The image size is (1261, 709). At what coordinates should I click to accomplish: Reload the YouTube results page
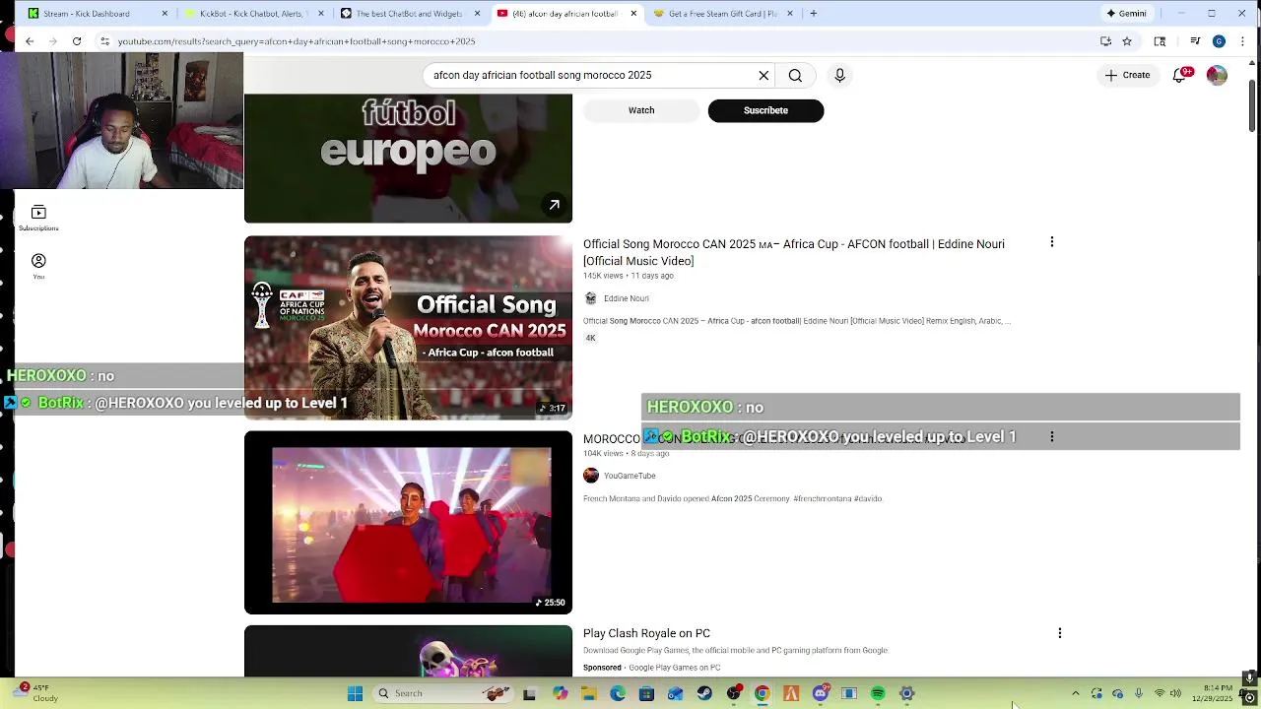click(x=76, y=41)
